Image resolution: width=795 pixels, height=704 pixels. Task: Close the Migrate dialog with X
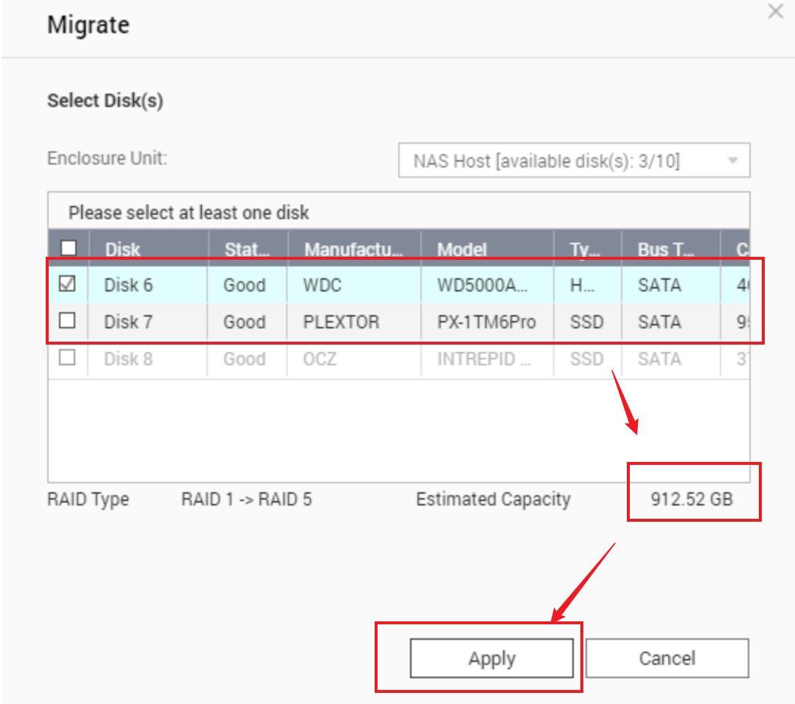775,11
